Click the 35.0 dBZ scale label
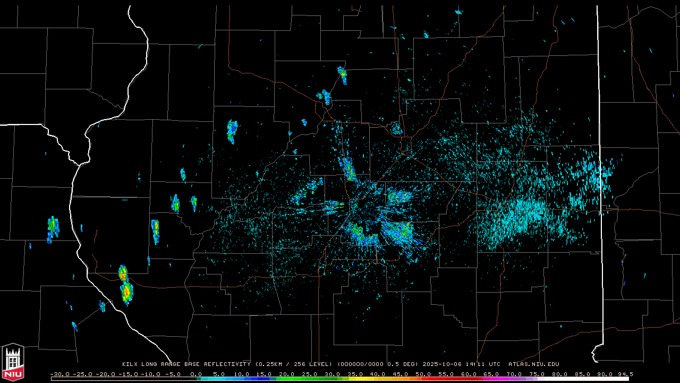This screenshot has height=383, width=680. [x=355, y=374]
